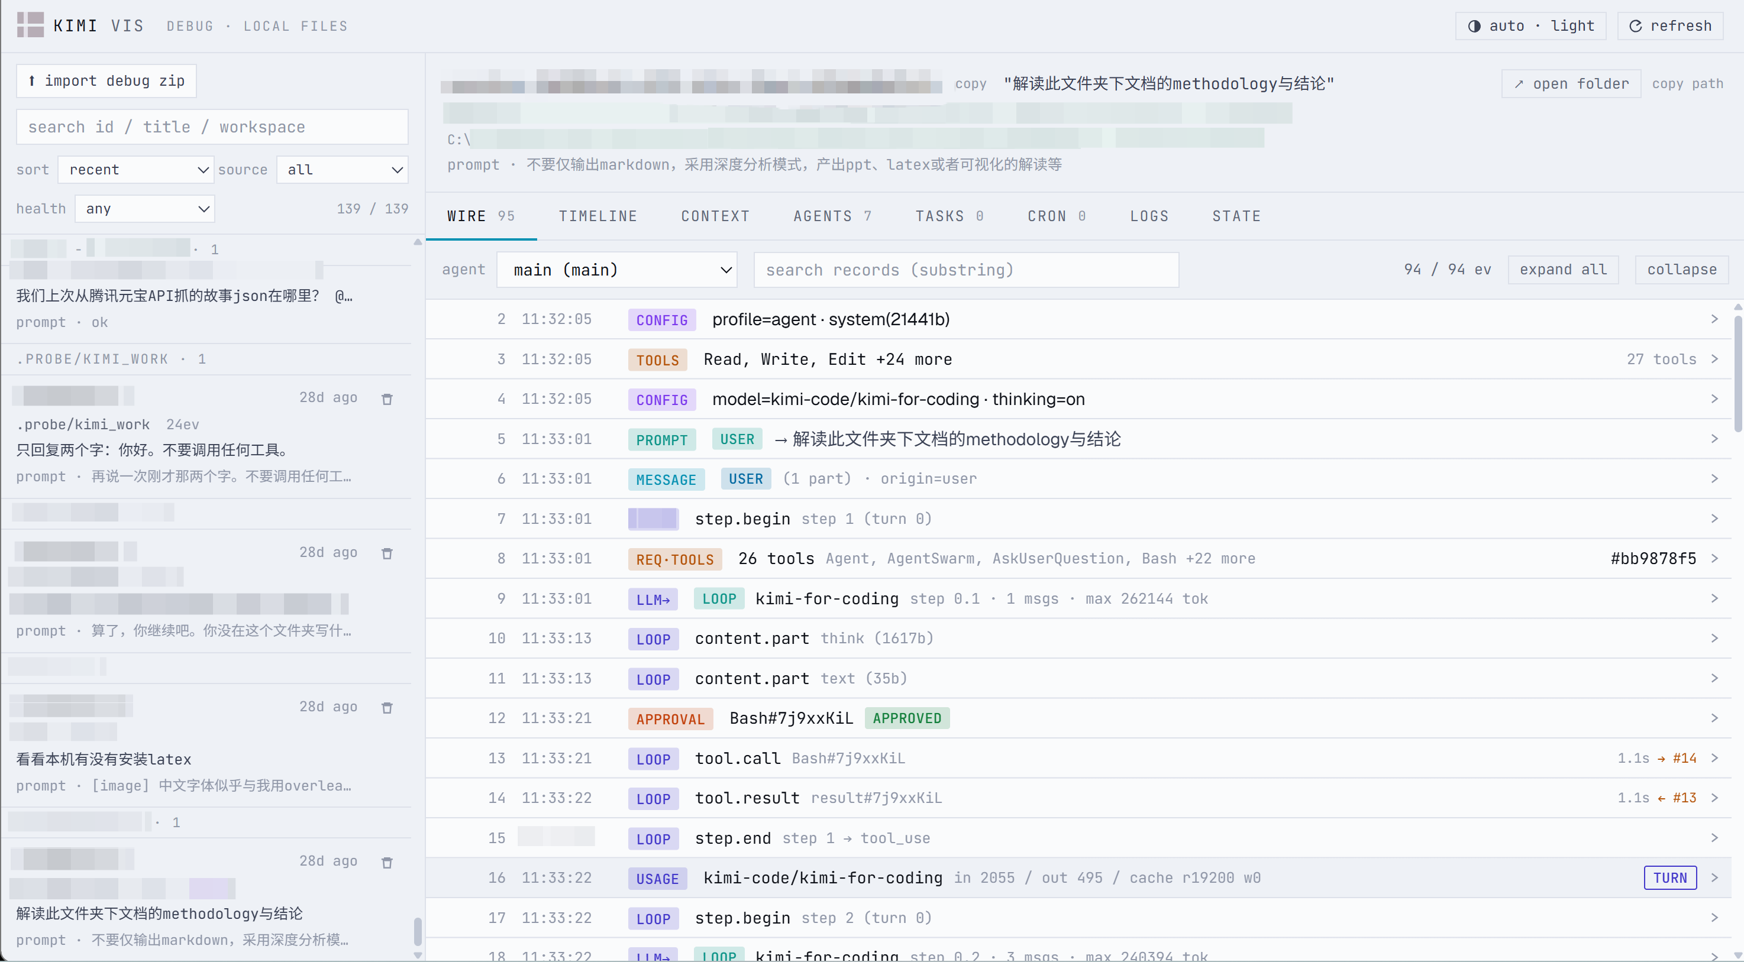Click the copy link beside session id
Viewport: 1744px width, 962px height.
[970, 83]
